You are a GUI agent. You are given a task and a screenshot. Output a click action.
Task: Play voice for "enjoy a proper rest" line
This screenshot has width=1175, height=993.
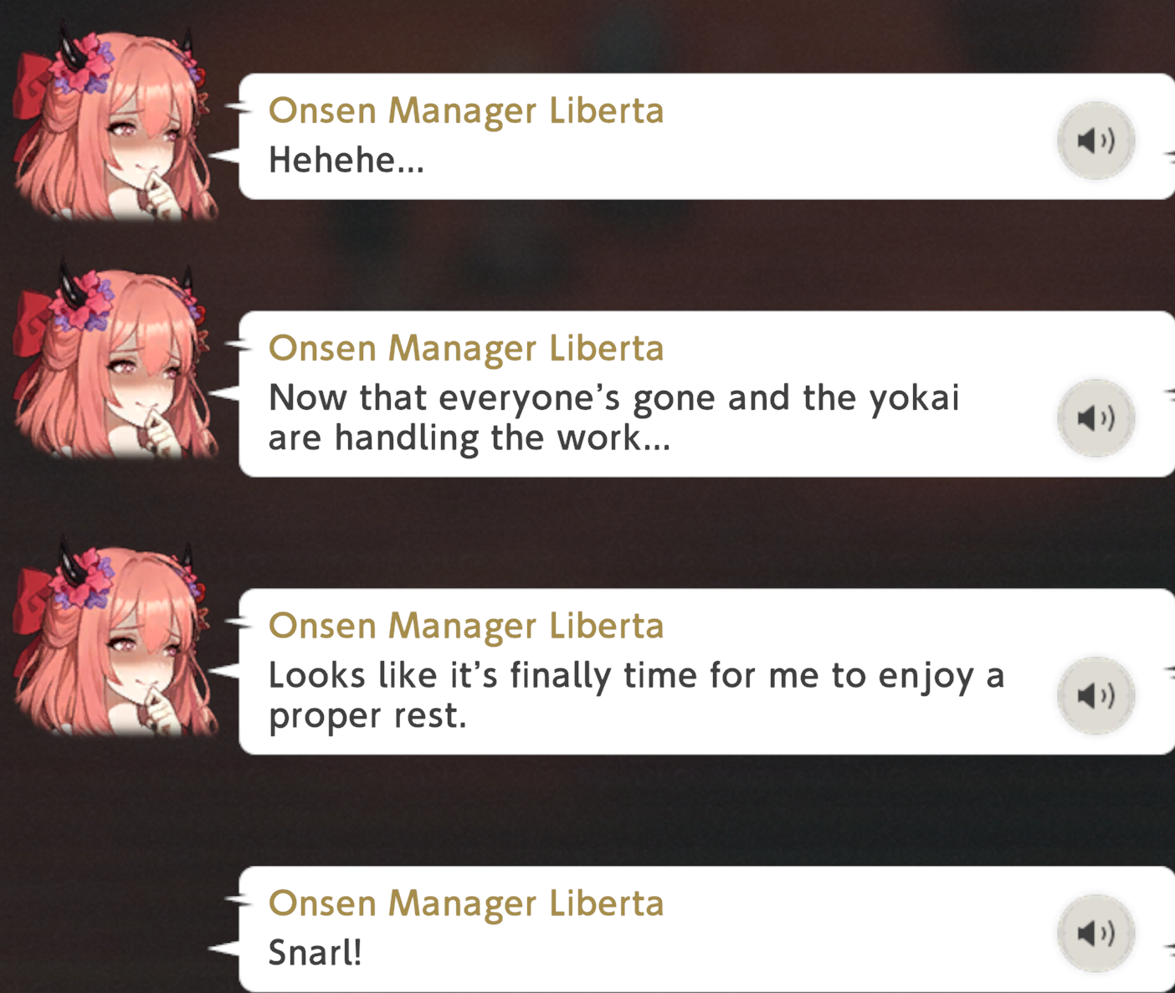[x=1095, y=695]
